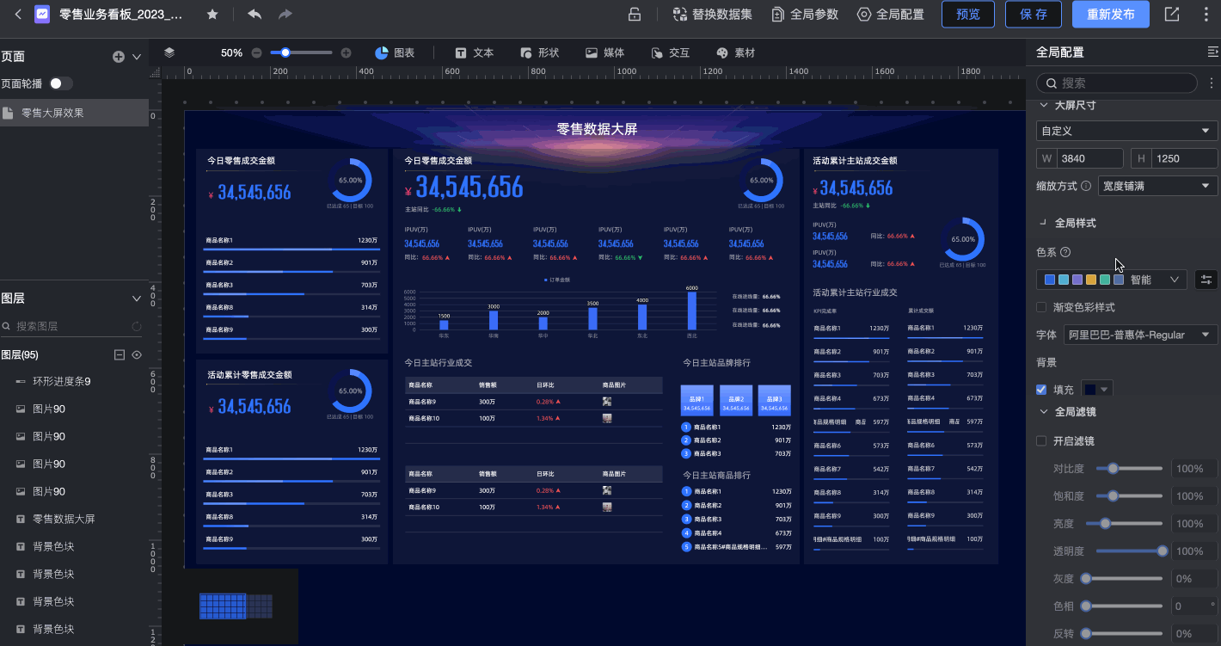
Task: Open the 宽度铺满 scaling mode dropdown
Action: point(1157,185)
